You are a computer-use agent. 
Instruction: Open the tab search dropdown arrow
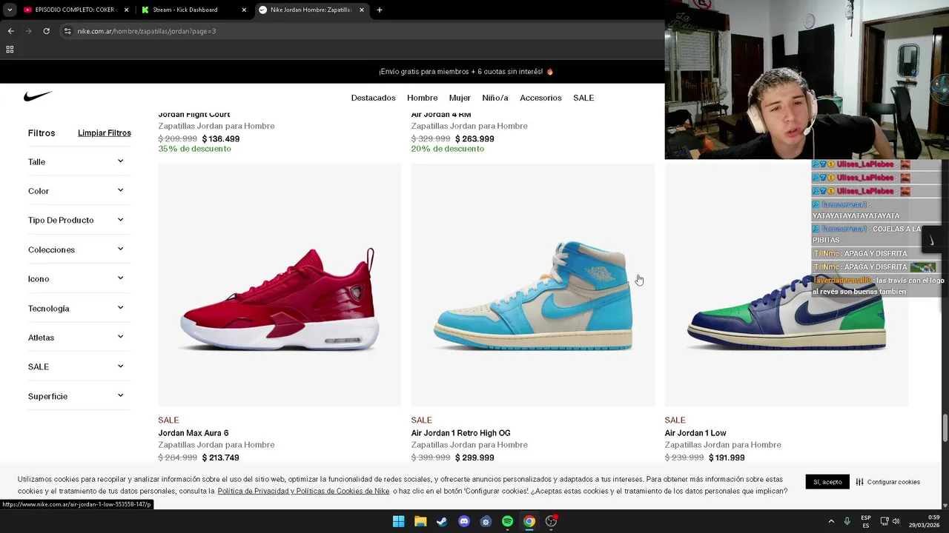click(10, 10)
